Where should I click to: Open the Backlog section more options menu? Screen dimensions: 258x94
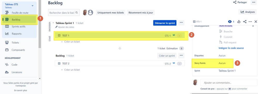click(x=181, y=56)
